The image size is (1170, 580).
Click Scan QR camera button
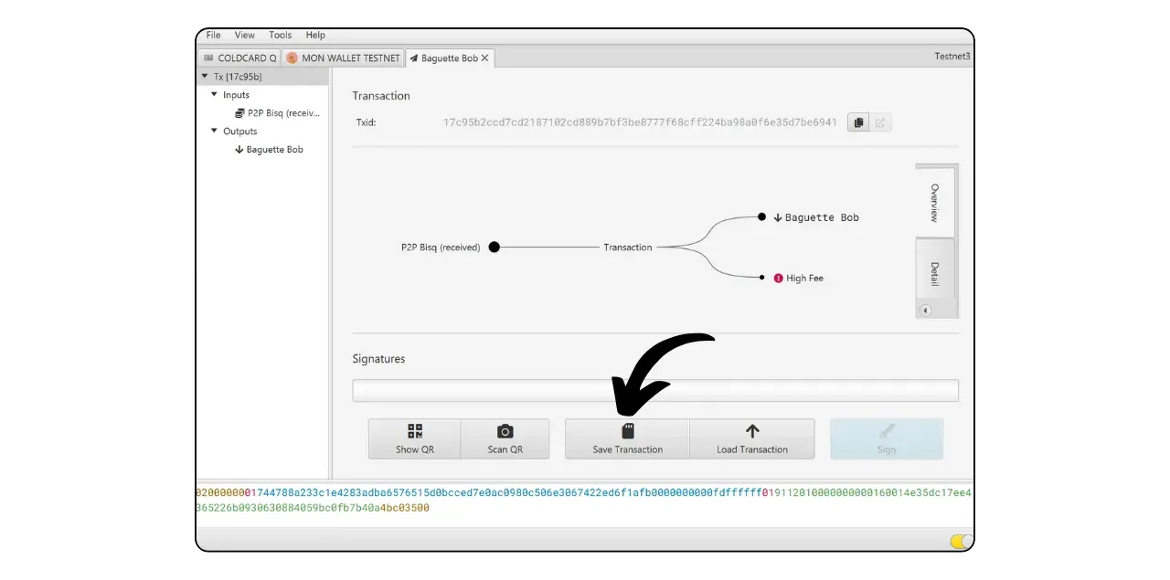(505, 438)
